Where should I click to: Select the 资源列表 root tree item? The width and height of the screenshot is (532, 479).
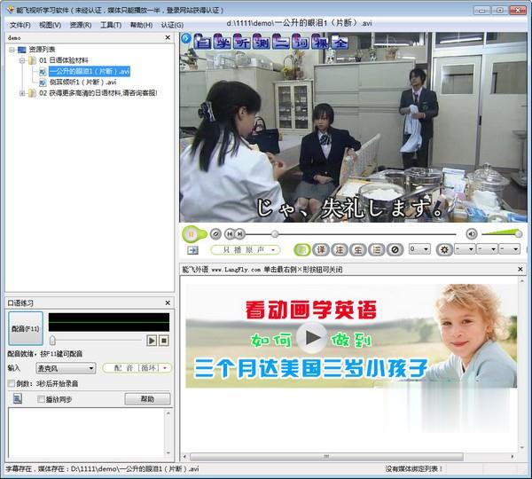[42, 50]
